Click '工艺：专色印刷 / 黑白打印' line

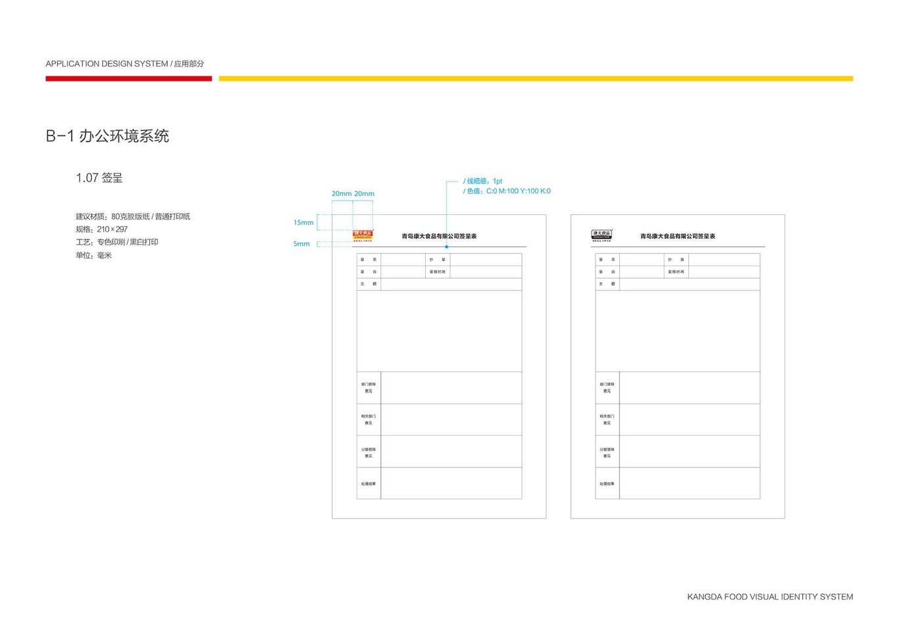pos(117,242)
